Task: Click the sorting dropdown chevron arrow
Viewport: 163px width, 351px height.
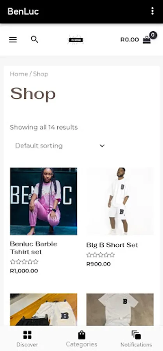Action: point(102,146)
